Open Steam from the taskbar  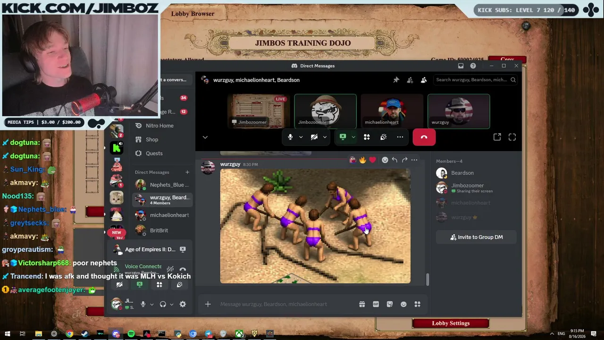pos(85,334)
